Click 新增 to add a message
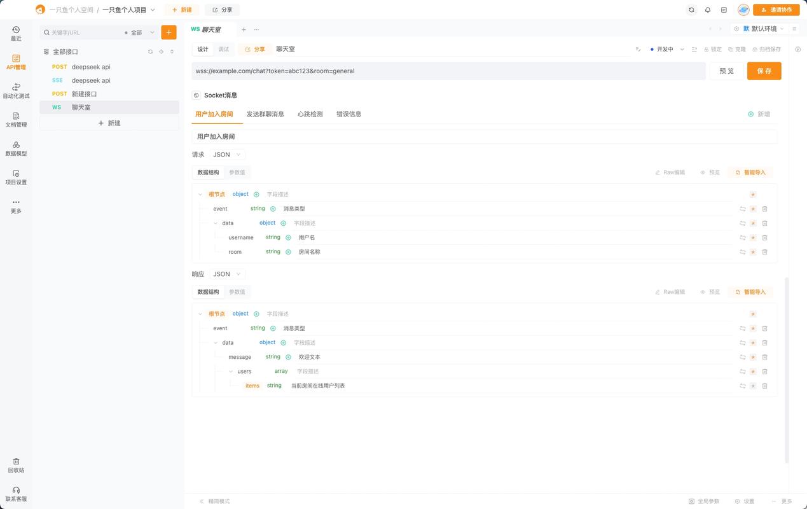Image resolution: width=807 pixels, height=509 pixels. point(759,114)
